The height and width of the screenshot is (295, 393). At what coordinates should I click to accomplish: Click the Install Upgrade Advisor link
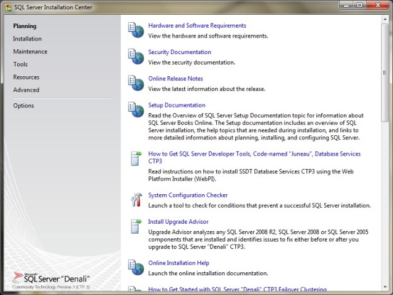click(178, 222)
